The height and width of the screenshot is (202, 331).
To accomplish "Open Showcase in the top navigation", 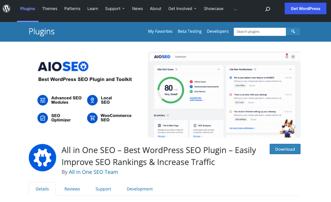I will pos(213,8).
